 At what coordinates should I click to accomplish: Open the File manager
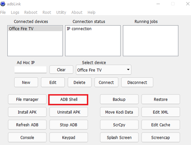(27, 99)
